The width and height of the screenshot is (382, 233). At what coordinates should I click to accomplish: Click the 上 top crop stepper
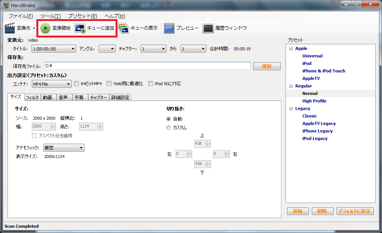pos(203,144)
